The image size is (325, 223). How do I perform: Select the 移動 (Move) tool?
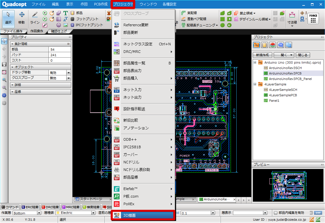point(22,18)
